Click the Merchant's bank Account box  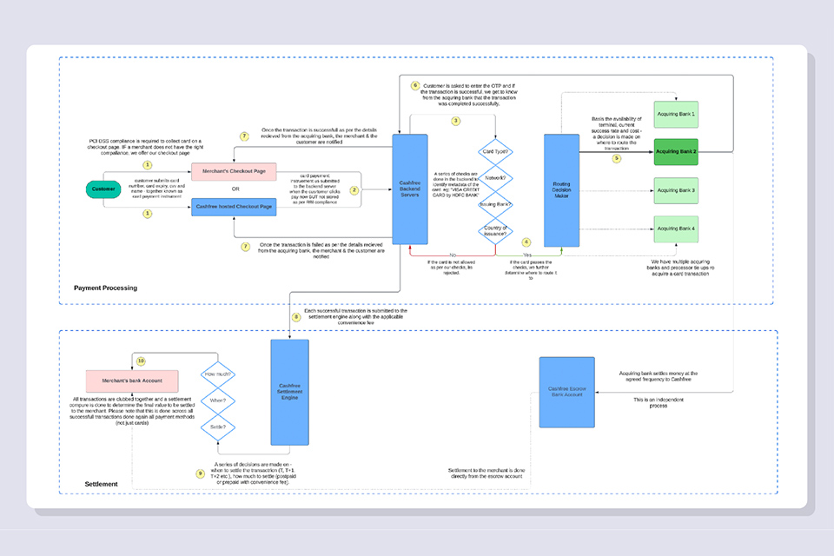pyautogui.click(x=132, y=381)
